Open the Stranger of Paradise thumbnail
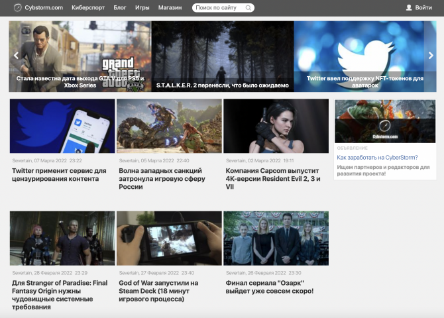Viewport: 444px width, 318px height. [x=62, y=238]
